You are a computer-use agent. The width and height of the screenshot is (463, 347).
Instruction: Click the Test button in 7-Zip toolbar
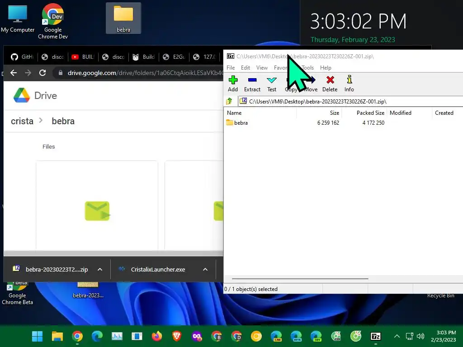point(272,84)
